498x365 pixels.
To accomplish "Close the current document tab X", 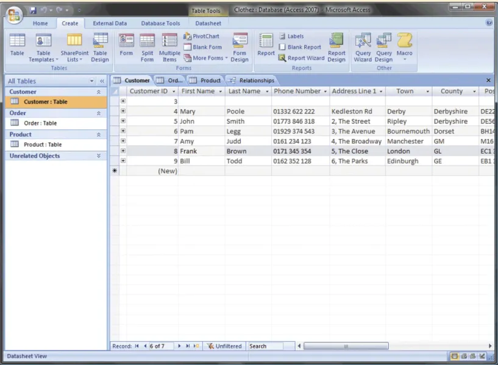I will 488,80.
